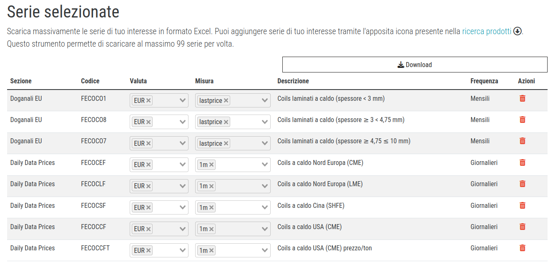
Task: Delete the FECOCO8 series with trash icon
Action: point(522,120)
